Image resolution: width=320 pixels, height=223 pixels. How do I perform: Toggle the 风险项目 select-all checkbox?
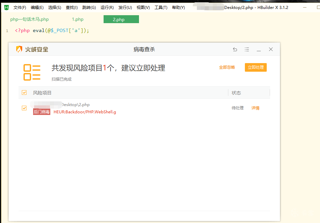click(x=24, y=93)
